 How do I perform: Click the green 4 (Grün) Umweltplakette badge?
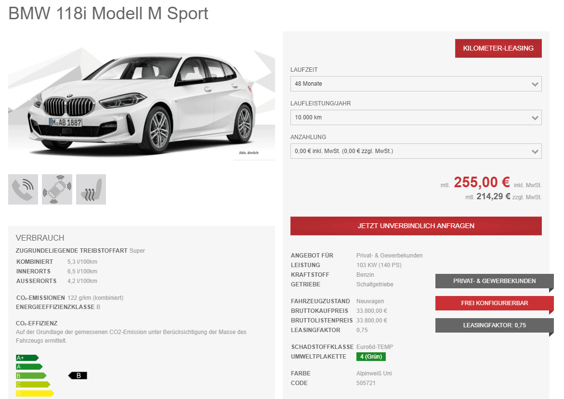click(x=371, y=357)
